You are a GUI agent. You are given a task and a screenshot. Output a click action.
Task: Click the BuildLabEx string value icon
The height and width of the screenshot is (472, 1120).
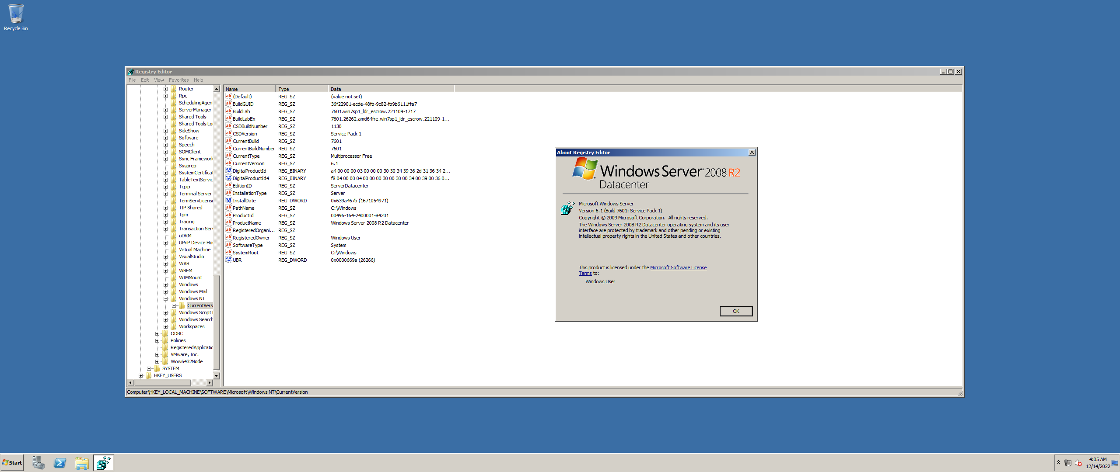click(228, 119)
